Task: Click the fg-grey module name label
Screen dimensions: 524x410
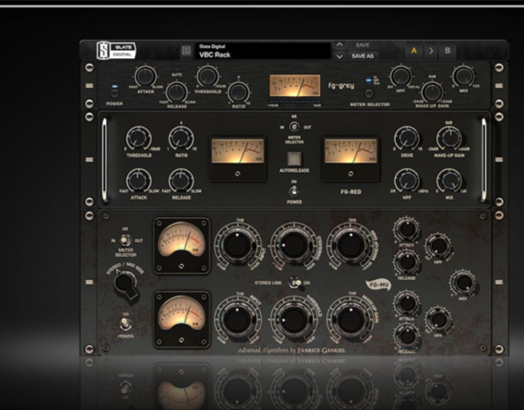Action: pyautogui.click(x=340, y=86)
